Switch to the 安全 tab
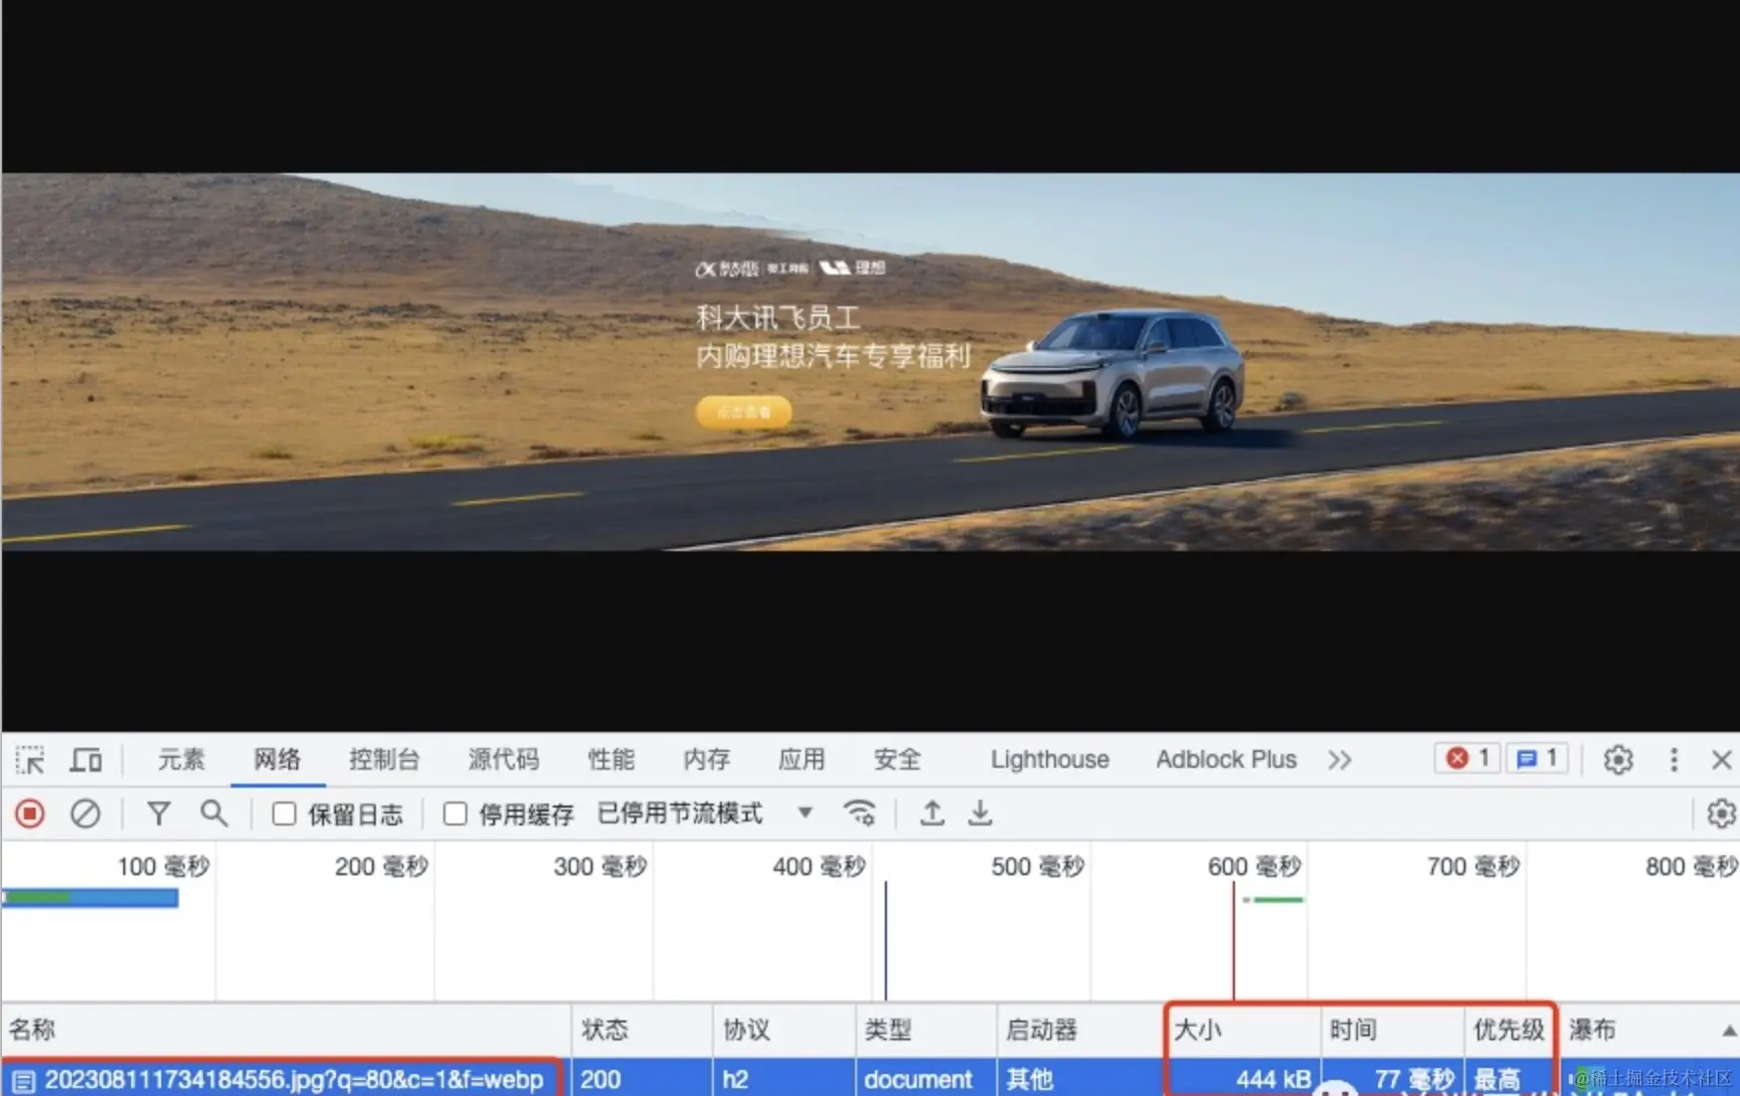 (898, 760)
